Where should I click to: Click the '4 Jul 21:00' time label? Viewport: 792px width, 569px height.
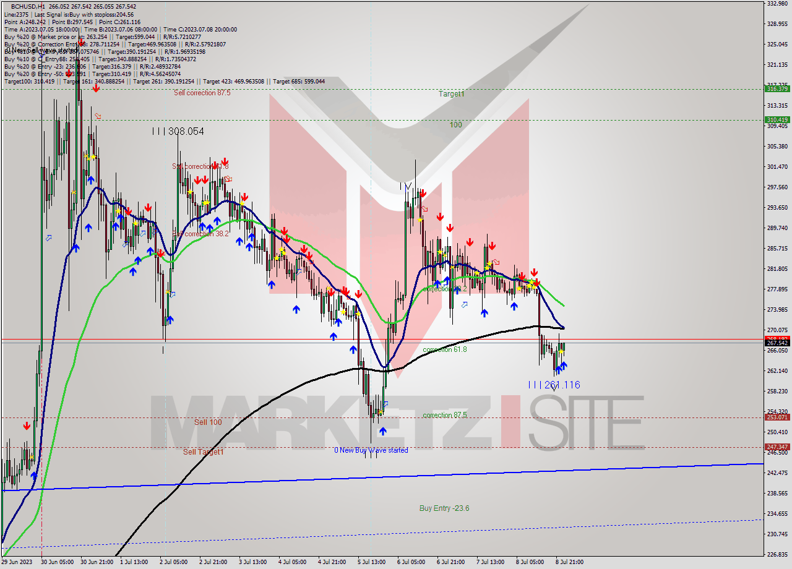click(332, 562)
